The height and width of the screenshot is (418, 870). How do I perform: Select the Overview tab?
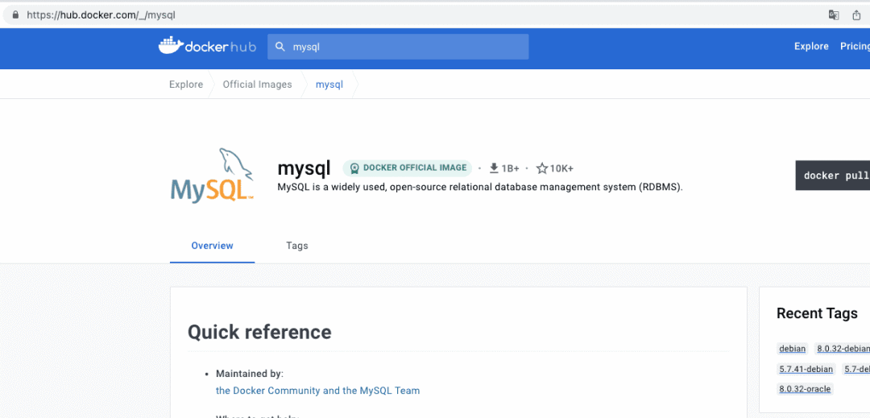tap(212, 246)
